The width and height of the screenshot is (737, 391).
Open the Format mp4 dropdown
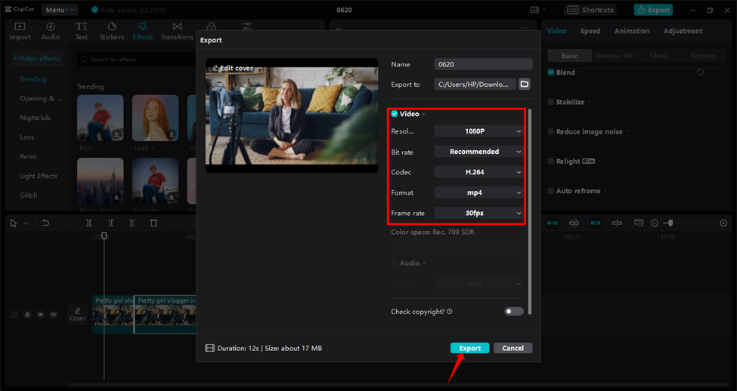click(x=478, y=192)
